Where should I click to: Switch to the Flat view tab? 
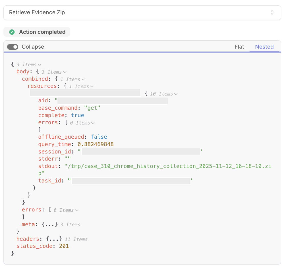click(x=239, y=47)
